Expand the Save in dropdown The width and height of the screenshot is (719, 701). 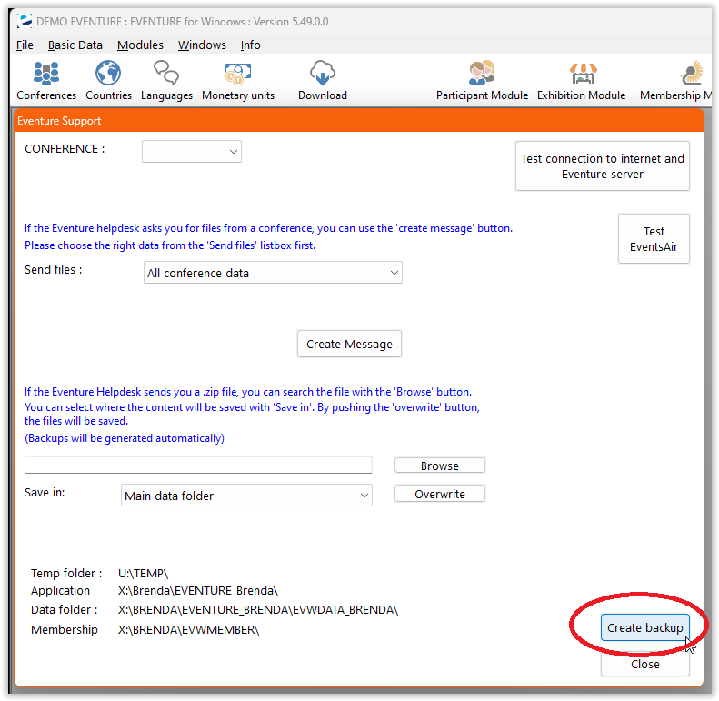pyautogui.click(x=247, y=496)
